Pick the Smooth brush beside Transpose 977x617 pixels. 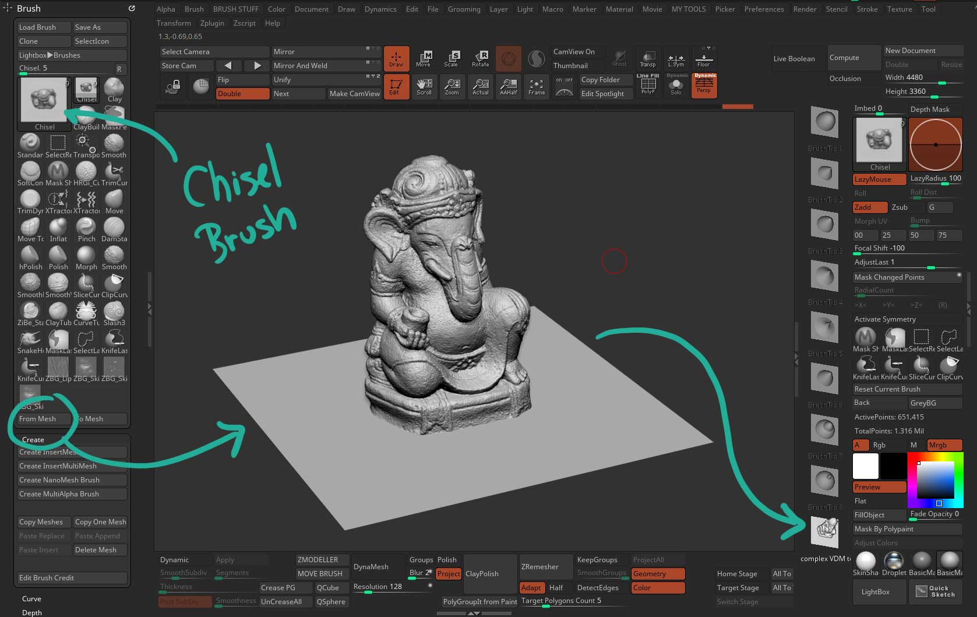[x=114, y=146]
